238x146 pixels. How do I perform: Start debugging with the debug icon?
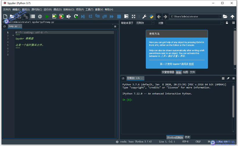click(83, 16)
